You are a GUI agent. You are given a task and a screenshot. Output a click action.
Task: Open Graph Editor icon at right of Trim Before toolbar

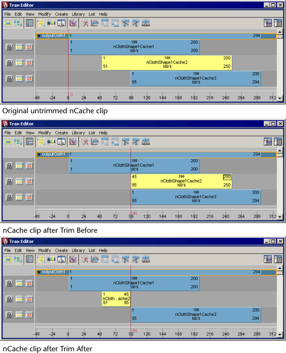tap(268, 142)
